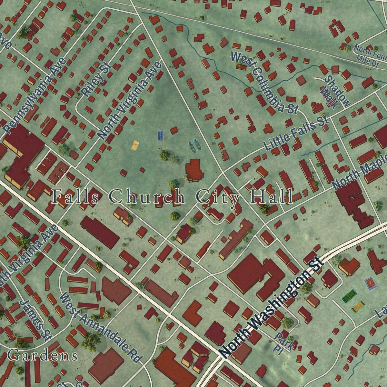
Task: Click the James St label
Action: pos(36,320)
